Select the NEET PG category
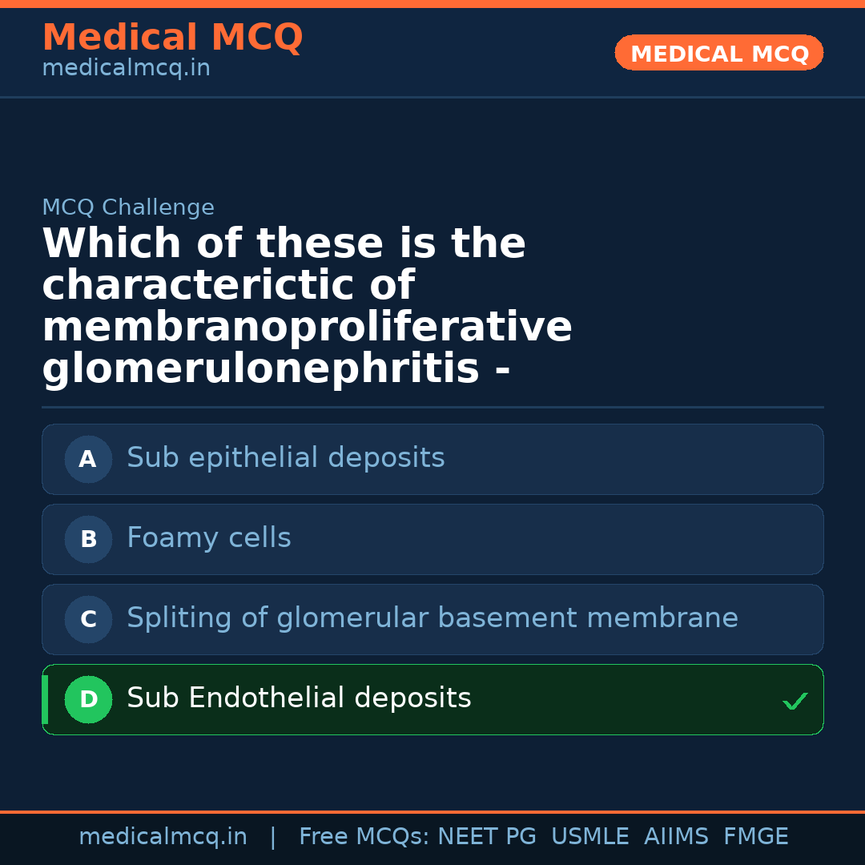Image resolution: width=865 pixels, height=865 pixels. 486,836
